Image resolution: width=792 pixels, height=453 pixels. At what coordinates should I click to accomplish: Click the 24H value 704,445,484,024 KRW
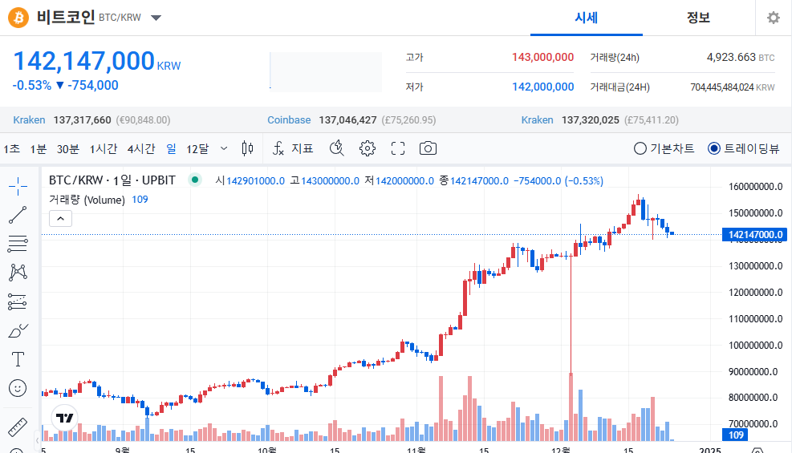733,87
